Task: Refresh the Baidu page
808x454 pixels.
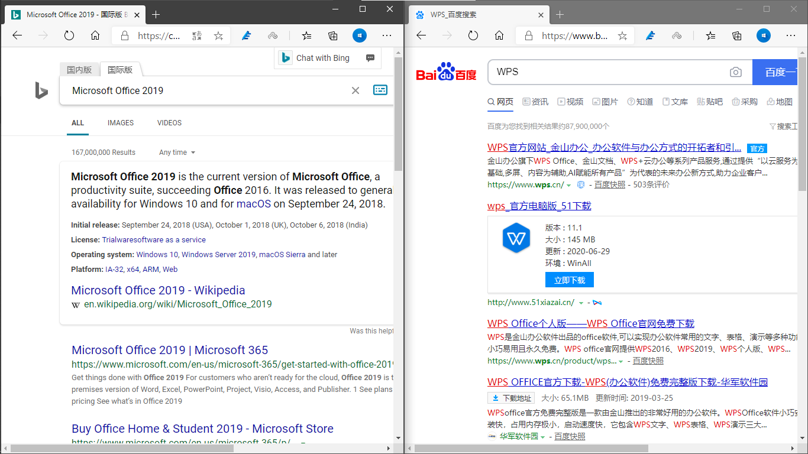Action: (x=473, y=35)
